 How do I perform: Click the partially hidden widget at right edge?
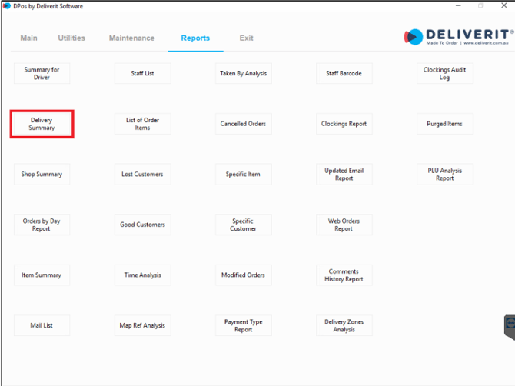click(x=510, y=325)
